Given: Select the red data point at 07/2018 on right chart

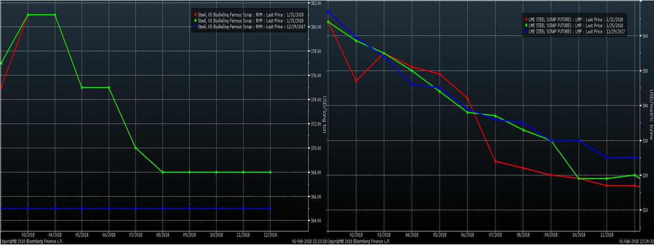Looking at the screenshot, I should [x=495, y=161].
